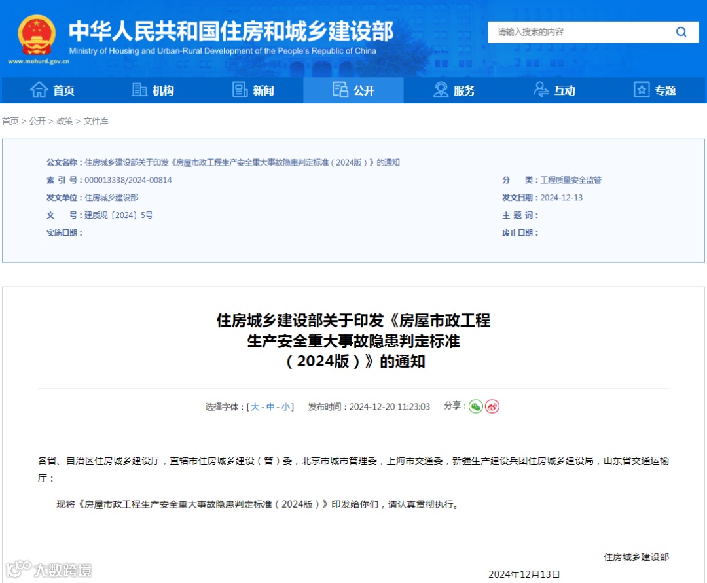Click publish time 2024-12-20 11:23:03
The image size is (707, 583).
coord(390,407)
